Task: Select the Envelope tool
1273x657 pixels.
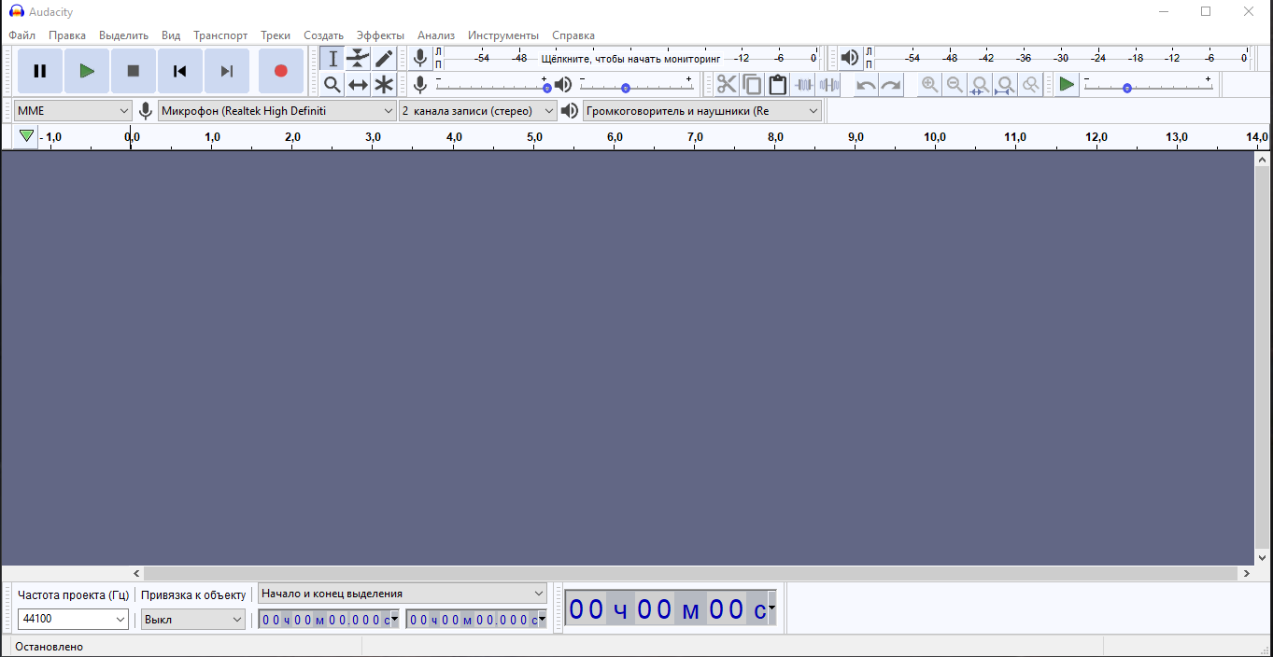Action: pos(358,59)
